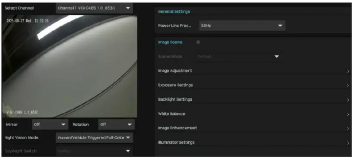Screen dimensions: 352x158
Task: Open the Mirror dropdown
Action: pyautogui.click(x=50, y=124)
